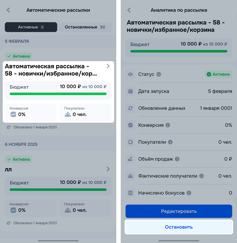Click info icon beside Начислено бонусов

189,193
